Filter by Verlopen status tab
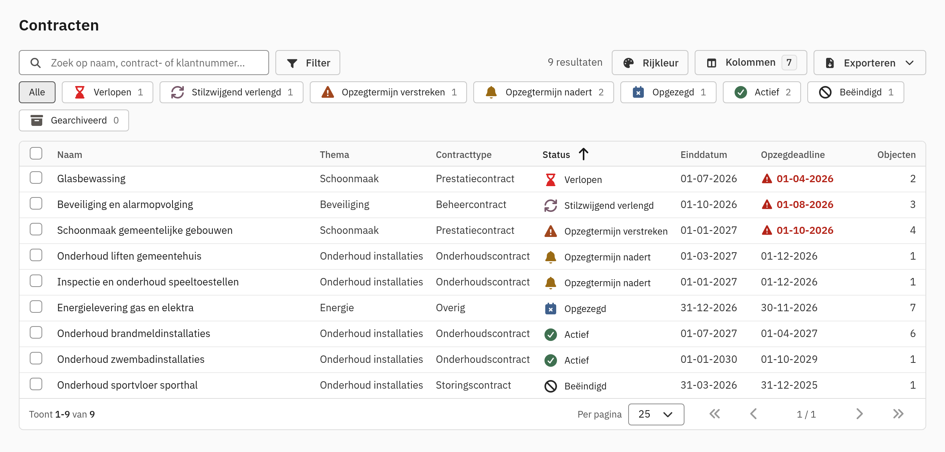Image resolution: width=945 pixels, height=452 pixels. [x=107, y=92]
